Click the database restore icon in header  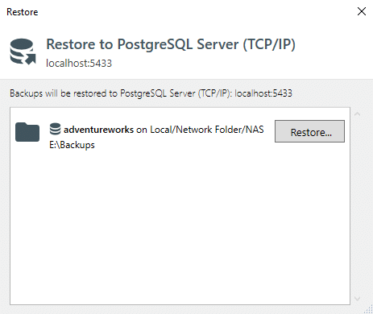coord(23,52)
